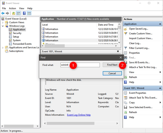Click the System log icon in tree
The height and width of the screenshot is (133, 163).
click(x=11, y=40)
